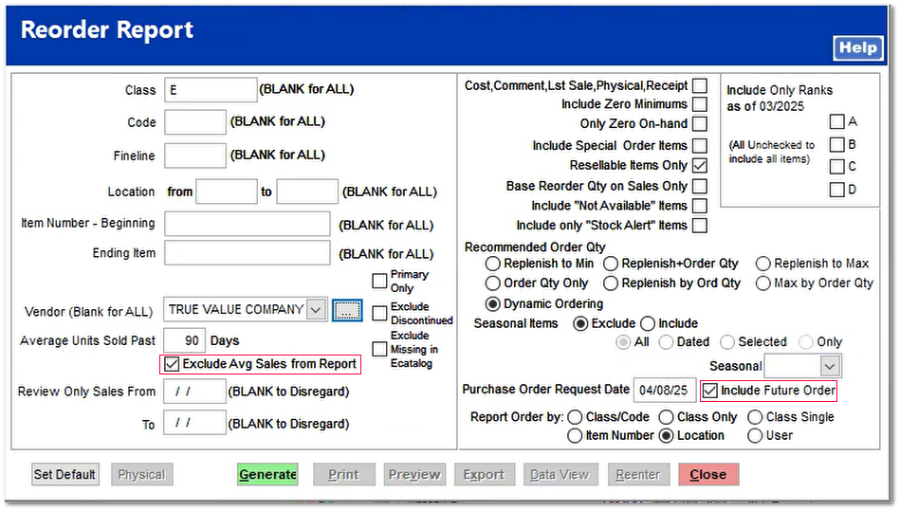Order report by User
The height and width of the screenshot is (511, 900).
(x=755, y=436)
